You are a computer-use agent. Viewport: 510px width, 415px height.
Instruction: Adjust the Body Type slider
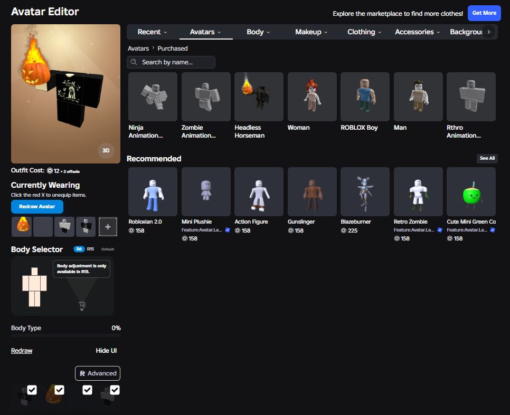click(x=65, y=335)
